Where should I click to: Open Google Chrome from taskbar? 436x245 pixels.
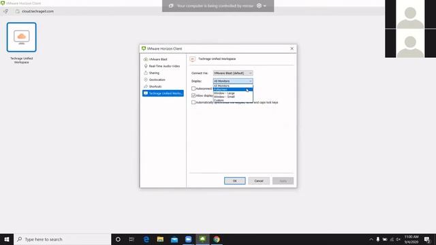(x=217, y=239)
